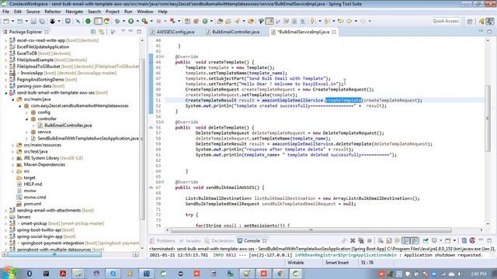Open the Navigate menu

click(x=75, y=12)
